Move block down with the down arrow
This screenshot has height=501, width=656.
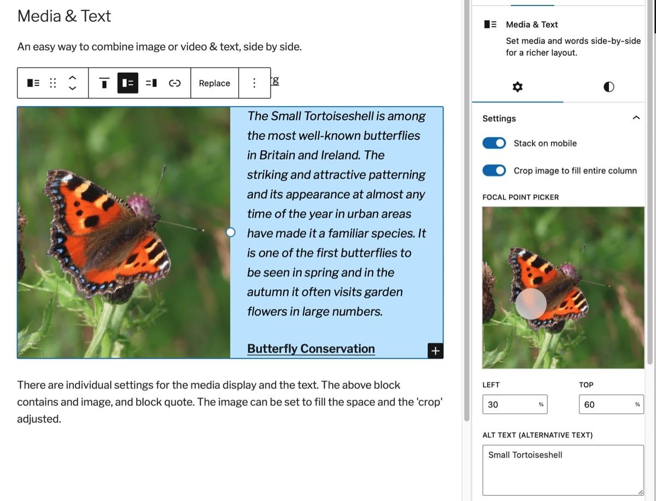73,89
